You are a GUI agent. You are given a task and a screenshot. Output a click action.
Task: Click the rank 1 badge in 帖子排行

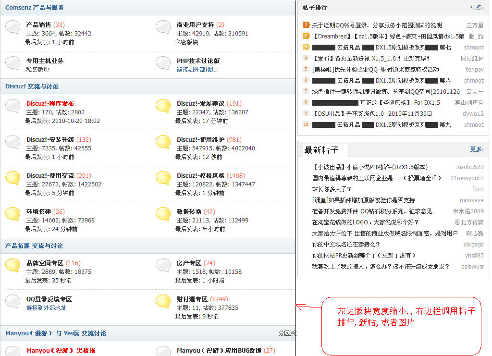tap(306, 25)
